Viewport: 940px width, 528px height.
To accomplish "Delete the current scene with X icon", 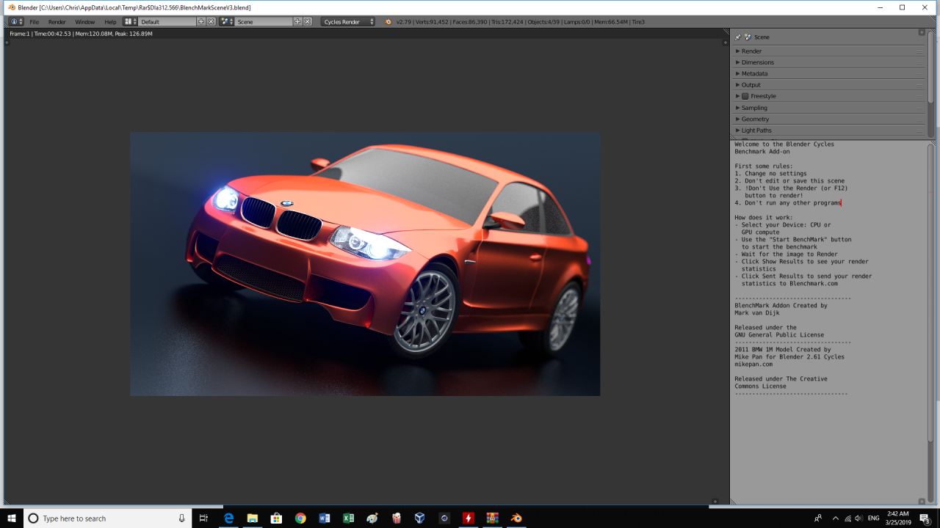I will click(x=307, y=22).
